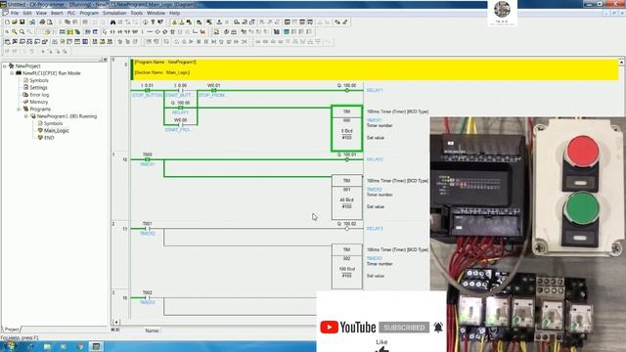The image size is (626, 352).
Task: Open the Program menu
Action: pos(89,13)
